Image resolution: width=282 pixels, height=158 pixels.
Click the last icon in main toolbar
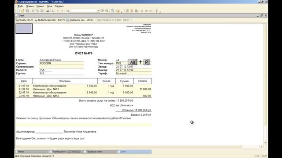click(x=156, y=11)
